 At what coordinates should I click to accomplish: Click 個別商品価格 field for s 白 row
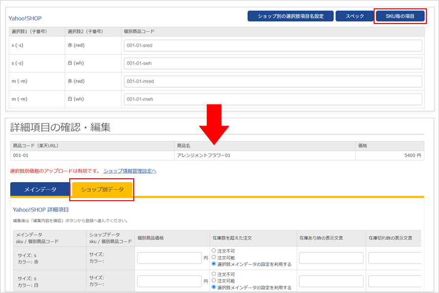click(169, 281)
